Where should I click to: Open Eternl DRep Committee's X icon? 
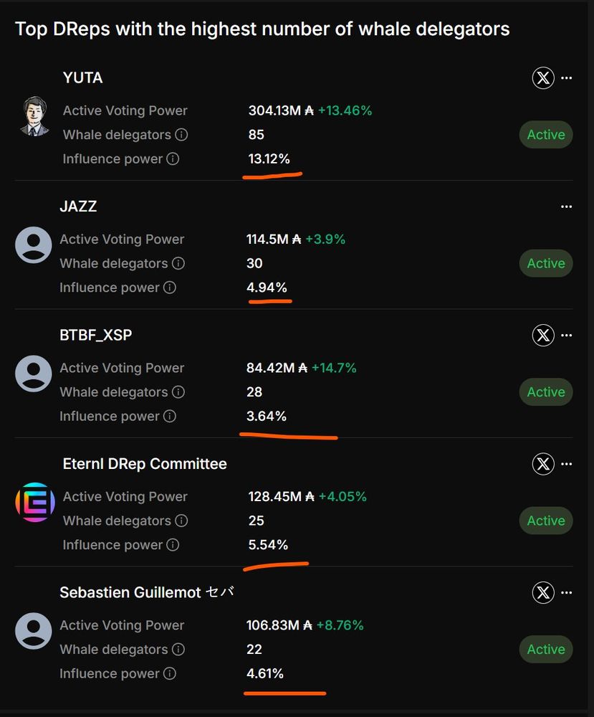point(543,464)
